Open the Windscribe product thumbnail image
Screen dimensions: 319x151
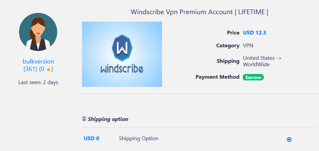click(x=122, y=54)
